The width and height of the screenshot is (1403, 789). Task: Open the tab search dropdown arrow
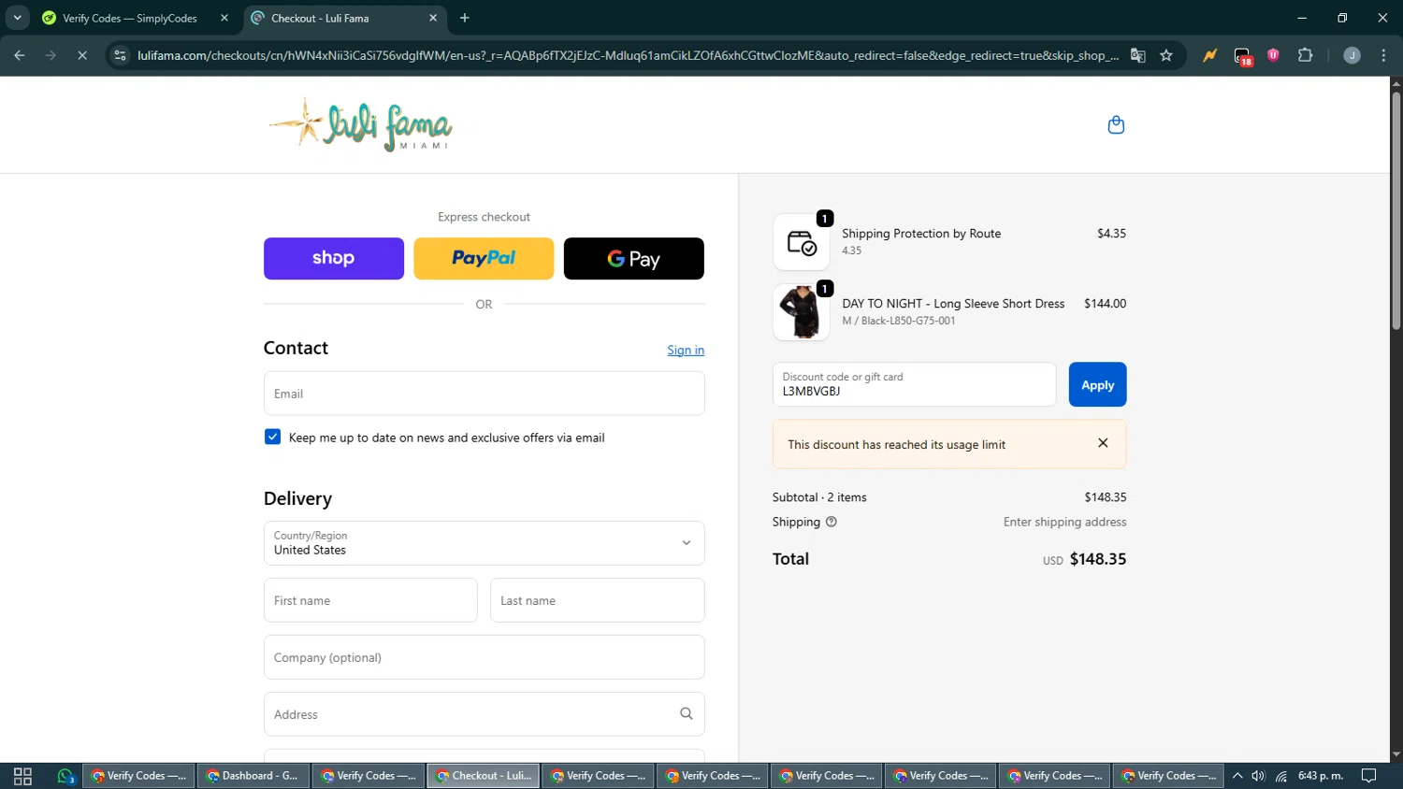[x=17, y=18]
